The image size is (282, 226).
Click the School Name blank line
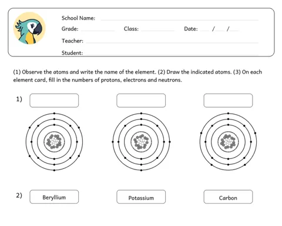click(180, 20)
